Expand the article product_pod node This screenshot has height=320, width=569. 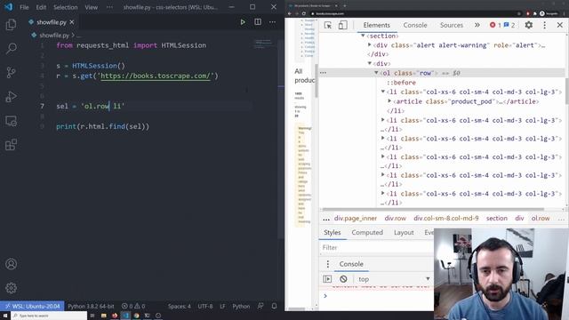[x=389, y=100]
